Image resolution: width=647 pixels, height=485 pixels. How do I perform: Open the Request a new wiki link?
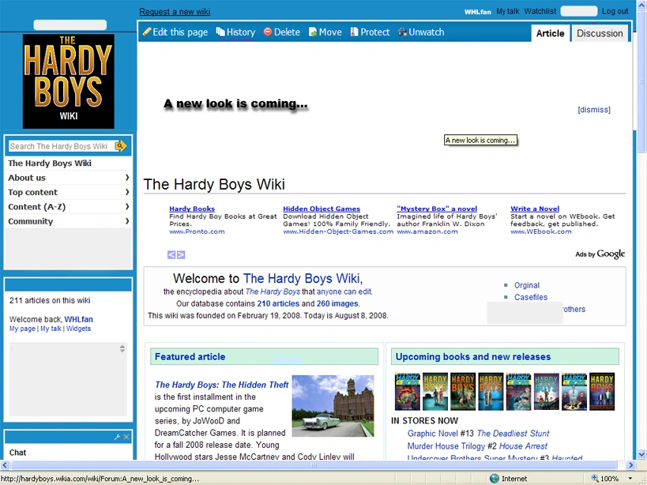coord(175,12)
